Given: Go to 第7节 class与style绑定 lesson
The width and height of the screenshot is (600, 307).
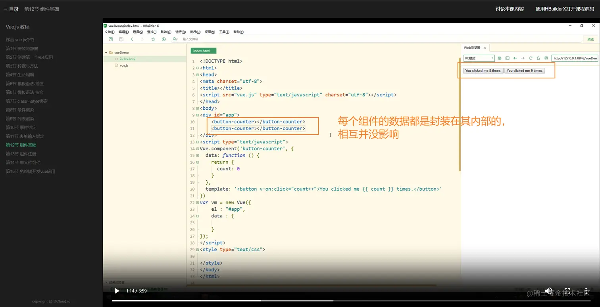Looking at the screenshot, I should point(27,101).
